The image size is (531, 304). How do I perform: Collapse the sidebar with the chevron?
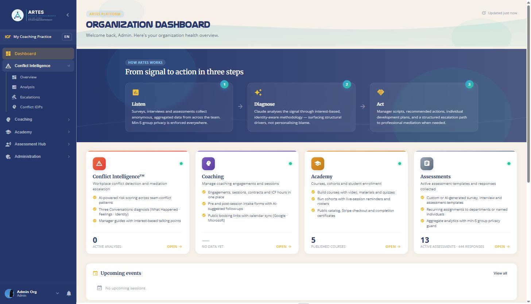[x=67, y=15]
